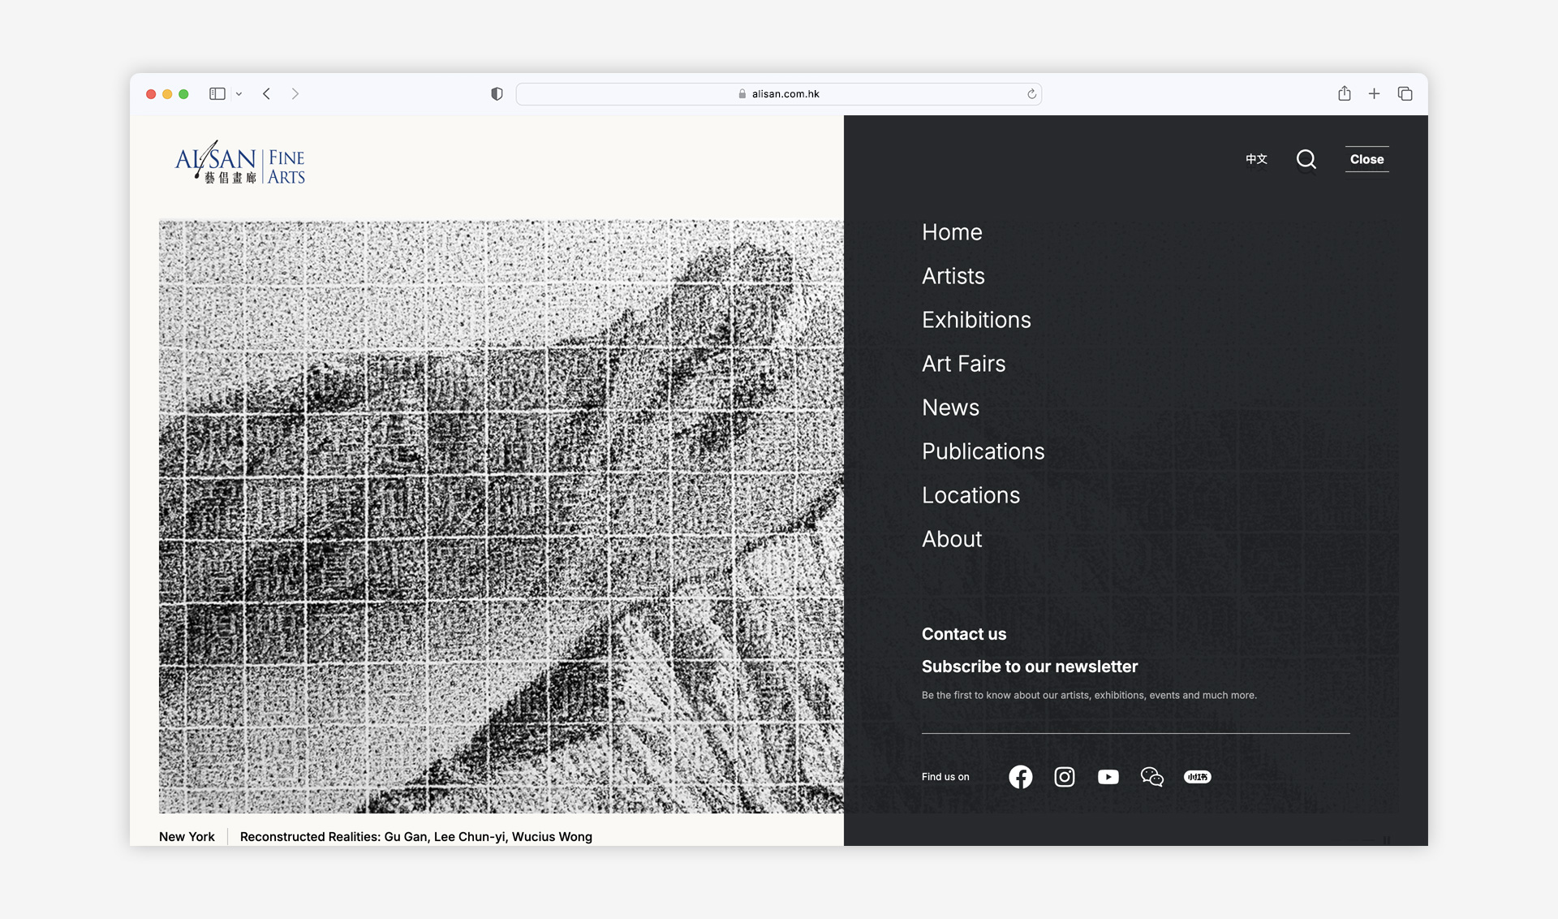This screenshot has width=1558, height=919.
Task: Open the YouTube social link
Action: pyautogui.click(x=1108, y=777)
